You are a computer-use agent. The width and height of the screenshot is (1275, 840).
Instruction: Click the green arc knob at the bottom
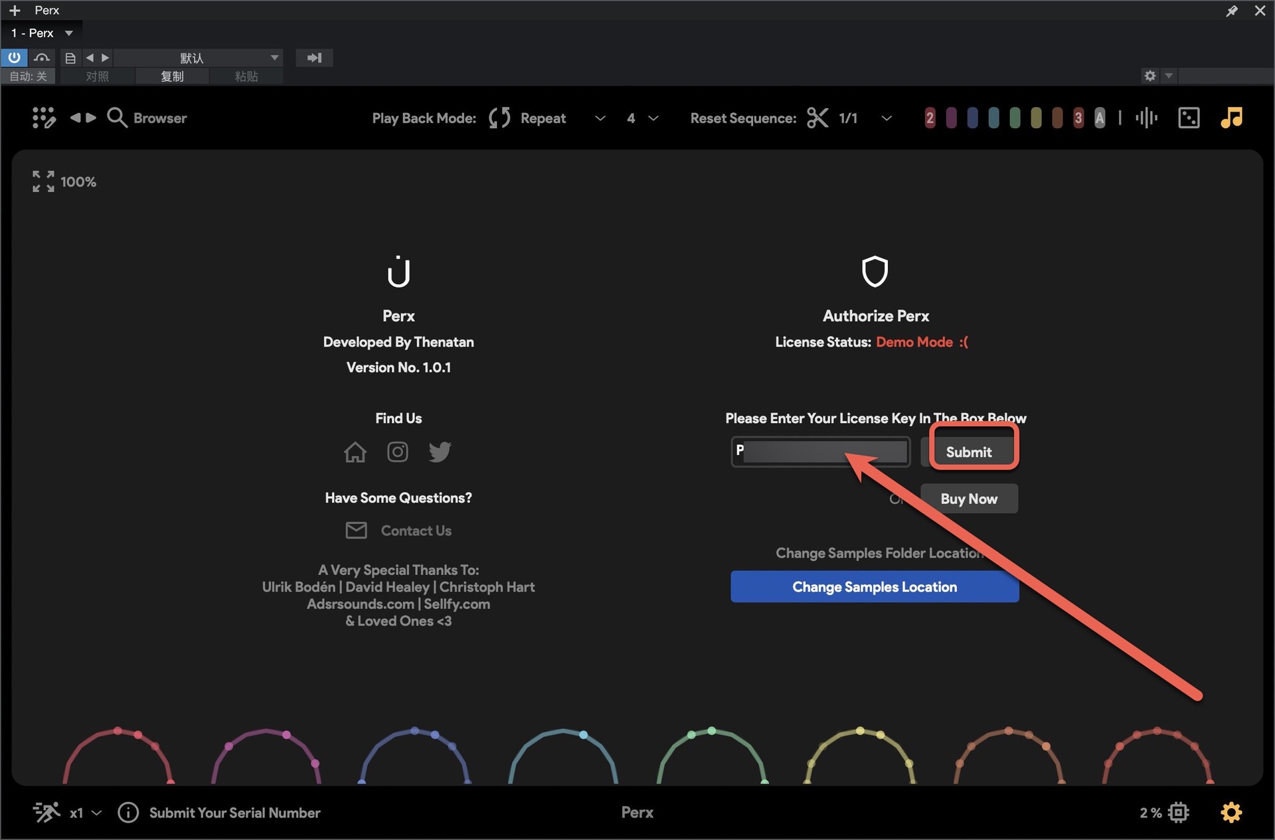click(711, 756)
